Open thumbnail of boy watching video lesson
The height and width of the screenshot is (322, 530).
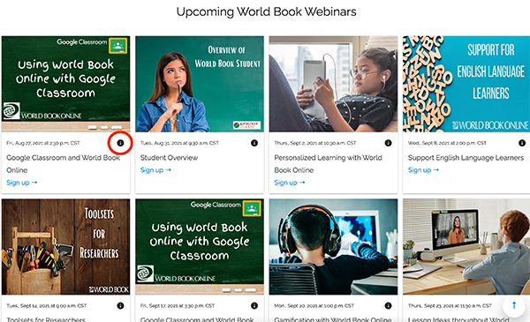pos(466,247)
